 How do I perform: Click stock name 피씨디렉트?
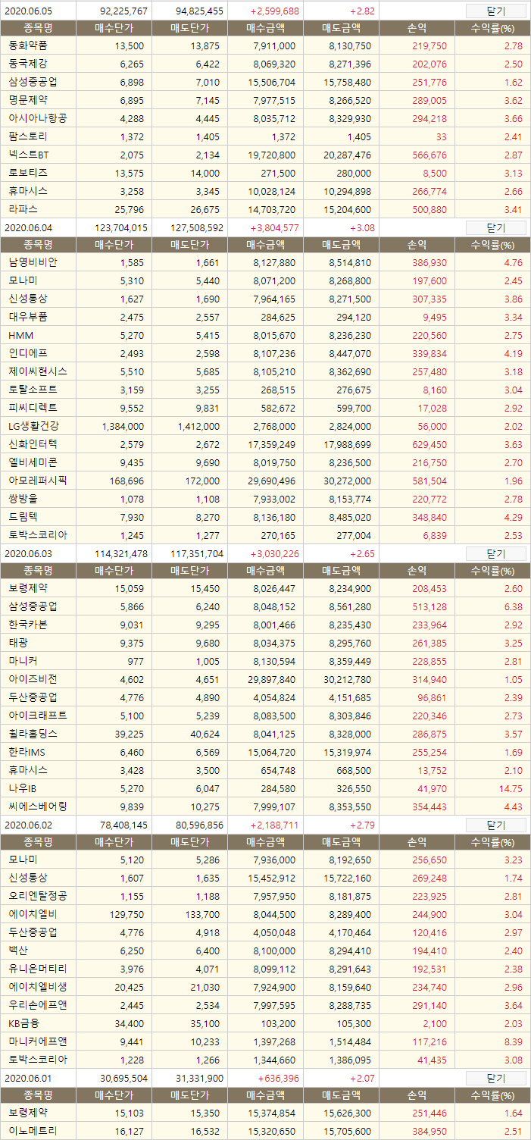click(33, 408)
